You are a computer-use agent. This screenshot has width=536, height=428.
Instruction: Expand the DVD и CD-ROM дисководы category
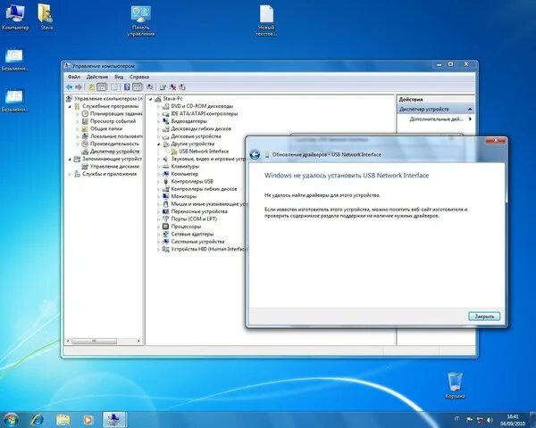tap(159, 106)
